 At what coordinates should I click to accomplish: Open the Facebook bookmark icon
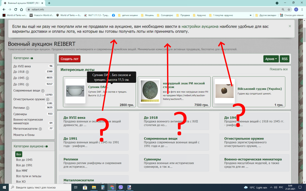click(x=113, y=15)
